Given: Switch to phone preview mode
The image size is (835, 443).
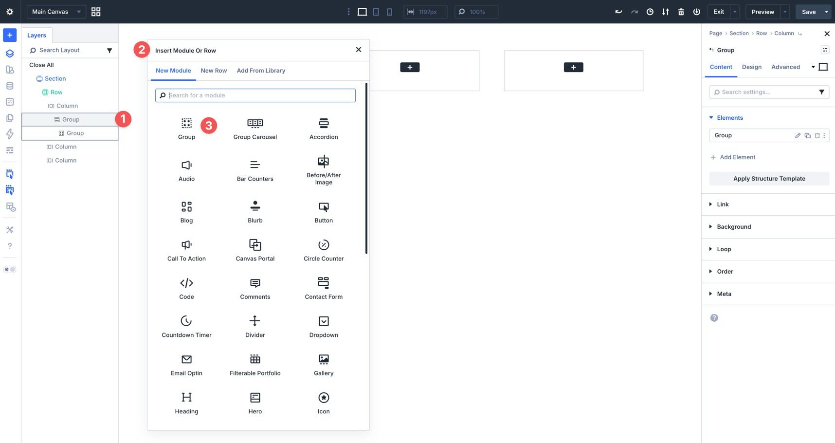Looking at the screenshot, I should coord(389,11).
